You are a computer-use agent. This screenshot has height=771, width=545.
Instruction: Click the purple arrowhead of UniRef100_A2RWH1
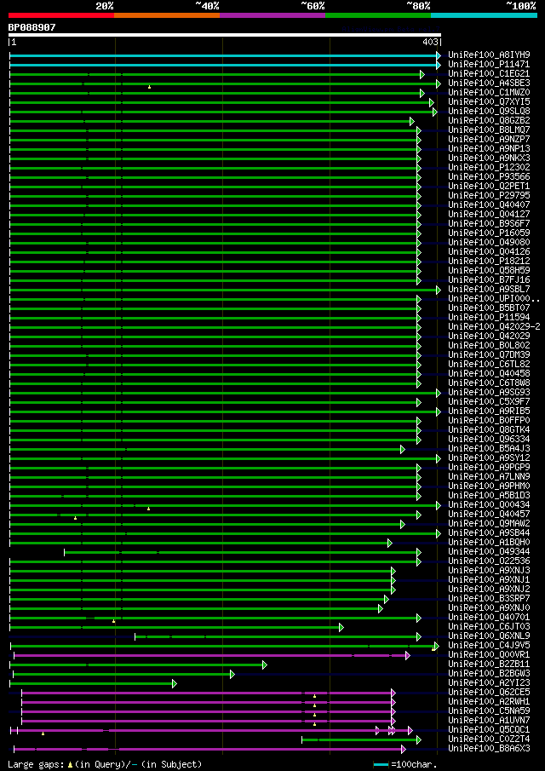(x=393, y=702)
